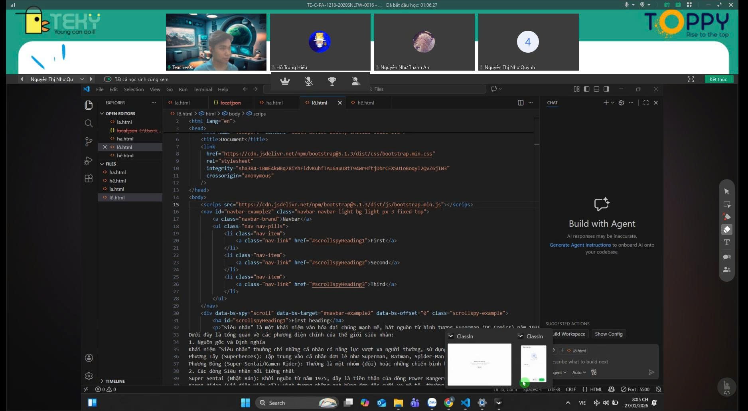Screen dimensions: 748x411
Task: Open Run and Debug view
Action: (89, 160)
